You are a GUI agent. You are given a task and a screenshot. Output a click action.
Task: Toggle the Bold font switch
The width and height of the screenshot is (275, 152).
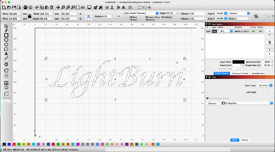[x=131, y=17]
